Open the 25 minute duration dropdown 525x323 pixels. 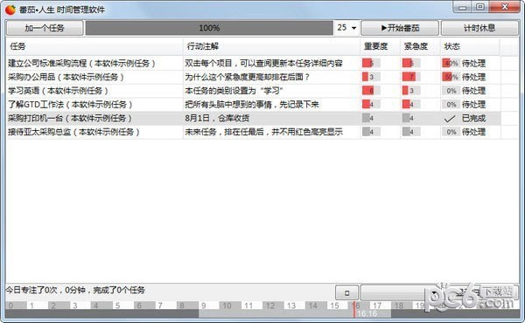[x=353, y=28]
